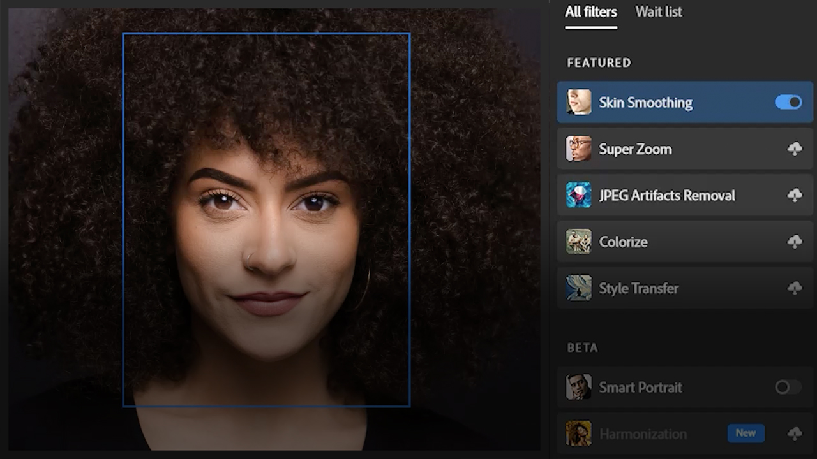Click the JPEG Artifacts Removal filter icon
The width and height of the screenshot is (817, 459).
pyautogui.click(x=578, y=195)
